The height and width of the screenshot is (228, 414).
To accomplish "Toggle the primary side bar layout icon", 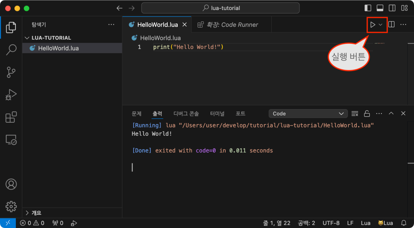I will pos(368,8).
